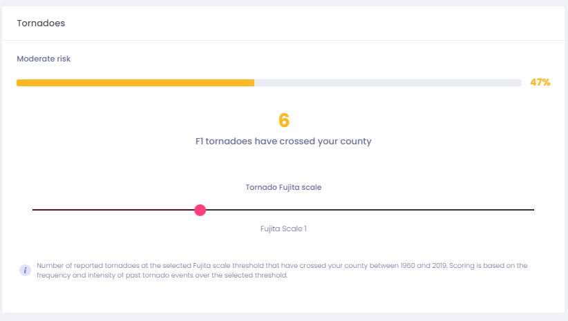Click empty white area below description
The height and width of the screenshot is (321, 568).
point(283,297)
